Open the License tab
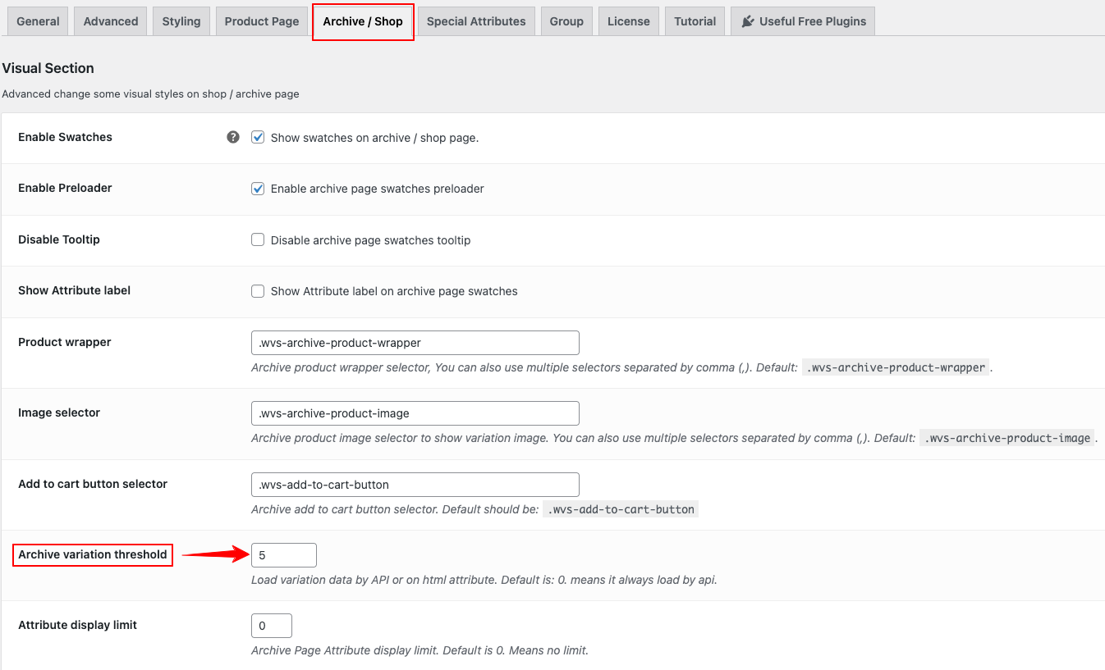Image resolution: width=1105 pixels, height=670 pixels. tap(628, 21)
